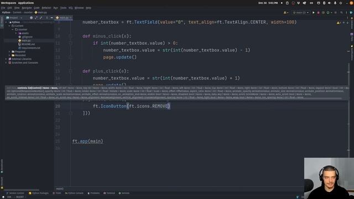Open the Services tool window
The width and height of the screenshot is (354, 199).
124,193
